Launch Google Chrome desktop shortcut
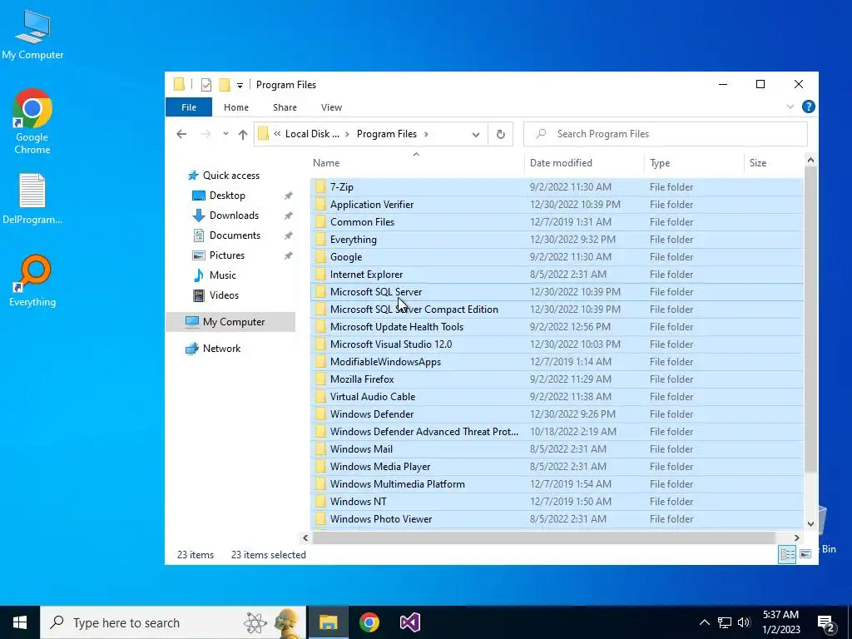 [x=32, y=121]
